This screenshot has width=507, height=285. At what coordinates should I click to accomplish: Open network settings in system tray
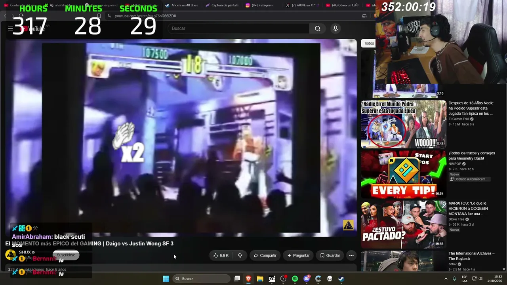point(474,279)
